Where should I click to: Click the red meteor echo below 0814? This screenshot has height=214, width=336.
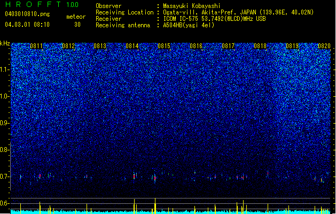pos(134,177)
